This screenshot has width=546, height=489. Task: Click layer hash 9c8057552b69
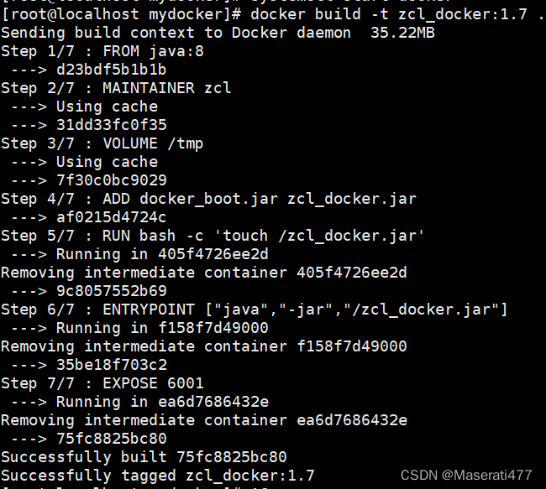pyautogui.click(x=112, y=291)
